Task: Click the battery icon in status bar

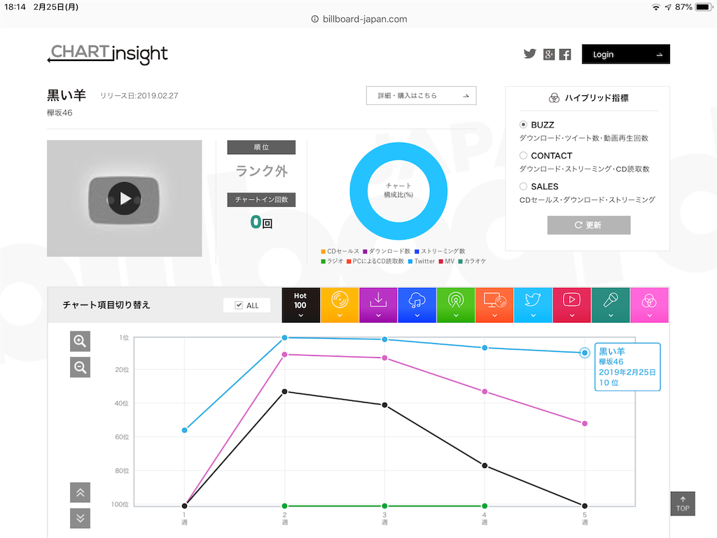Action: pyautogui.click(x=704, y=7)
